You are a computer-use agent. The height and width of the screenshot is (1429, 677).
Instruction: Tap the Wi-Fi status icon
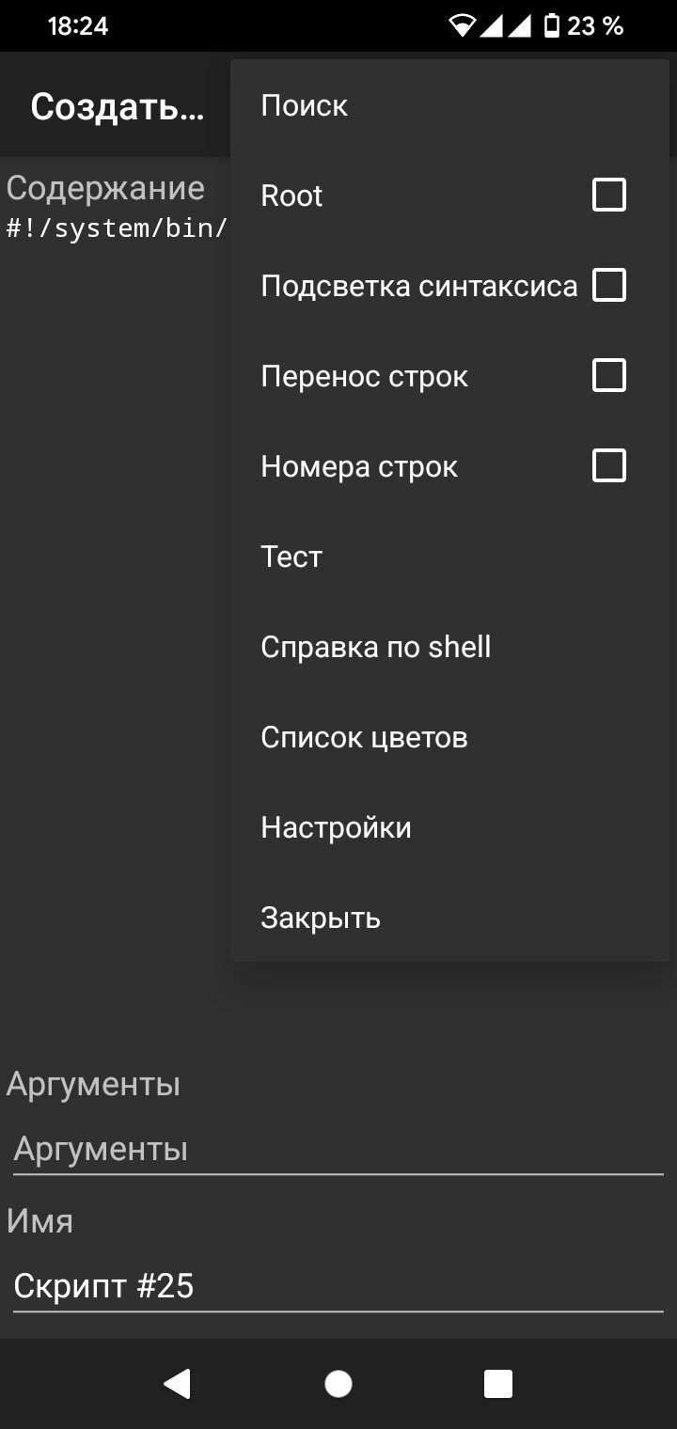[x=463, y=26]
